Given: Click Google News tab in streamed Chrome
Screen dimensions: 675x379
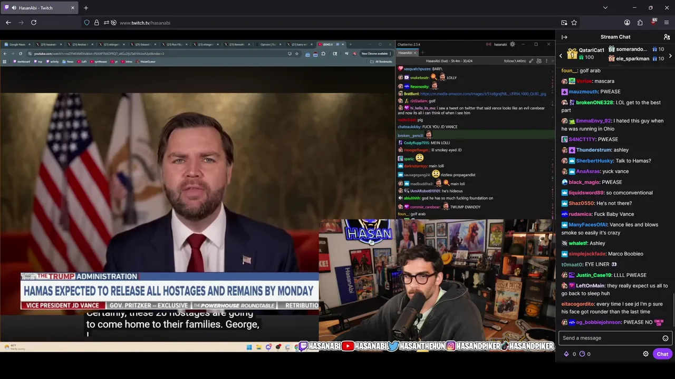Looking at the screenshot, I should (x=17, y=44).
